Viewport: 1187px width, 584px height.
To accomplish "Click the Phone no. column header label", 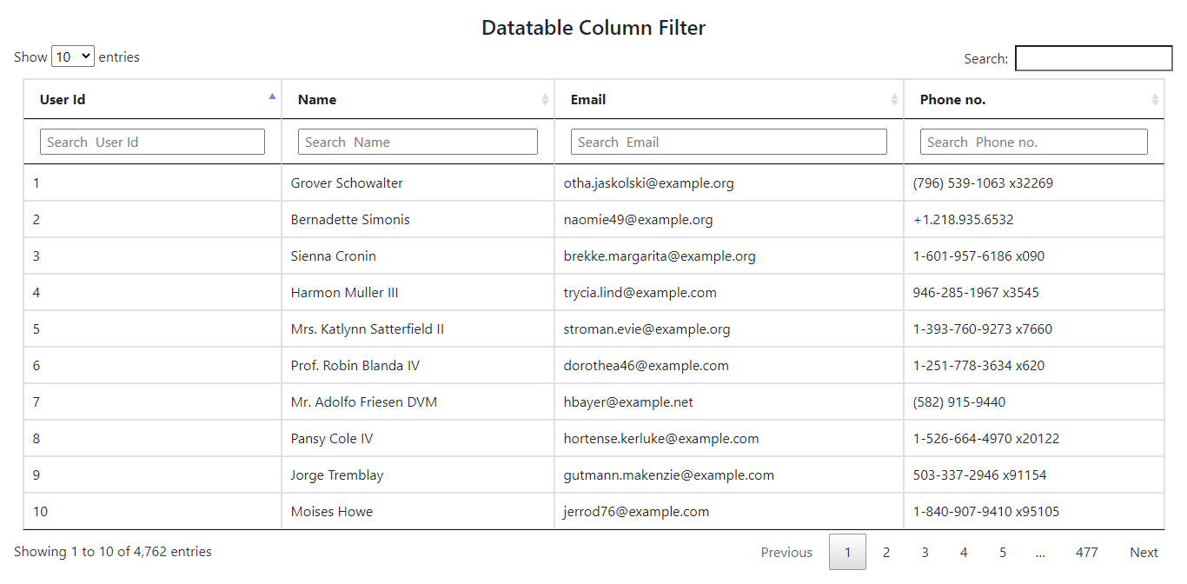I will (953, 99).
